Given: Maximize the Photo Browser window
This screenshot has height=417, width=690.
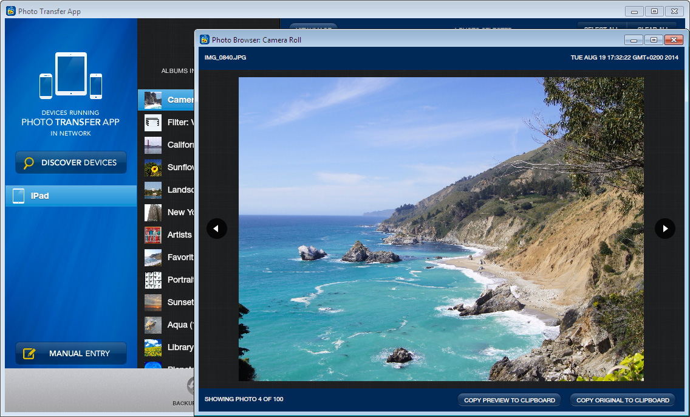Looking at the screenshot, I should (x=654, y=40).
